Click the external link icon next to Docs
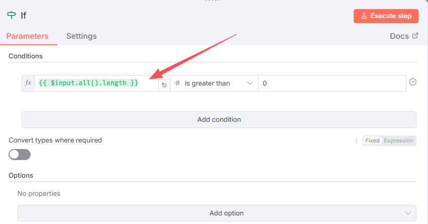Screen dimensions: 428x224 click(415, 36)
